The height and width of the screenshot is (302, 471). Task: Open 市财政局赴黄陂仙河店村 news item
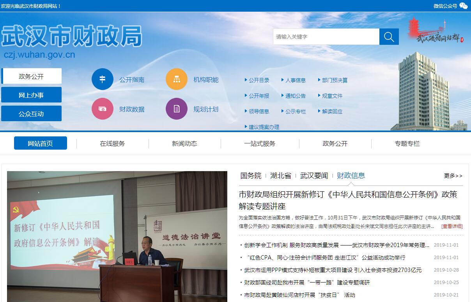click(299, 295)
